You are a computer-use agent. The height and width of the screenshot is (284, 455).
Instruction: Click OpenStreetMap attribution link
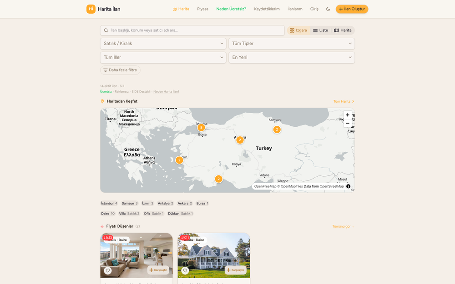(331, 186)
